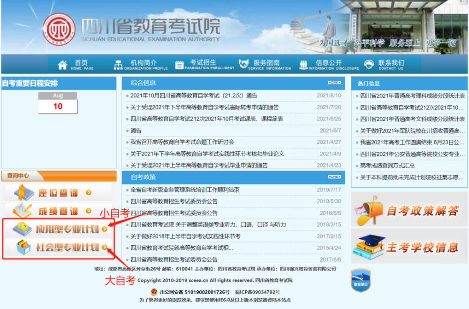Open 关于做好2021年军队院校在川招收普通高... link
Screen dimensions: 469x309
pos(412,131)
